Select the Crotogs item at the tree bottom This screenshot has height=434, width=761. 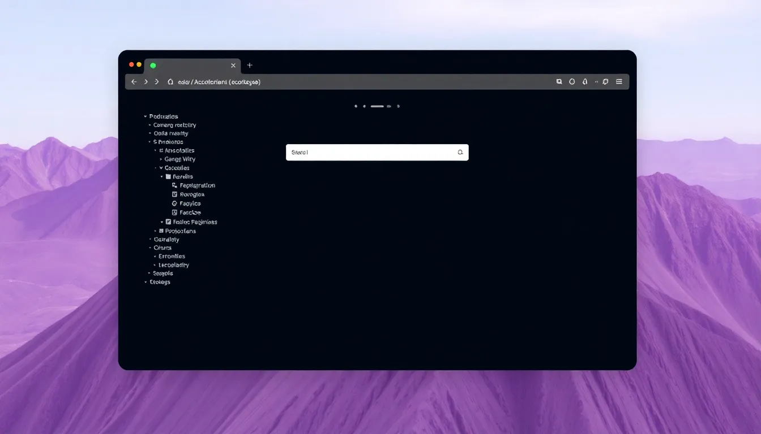pos(160,282)
